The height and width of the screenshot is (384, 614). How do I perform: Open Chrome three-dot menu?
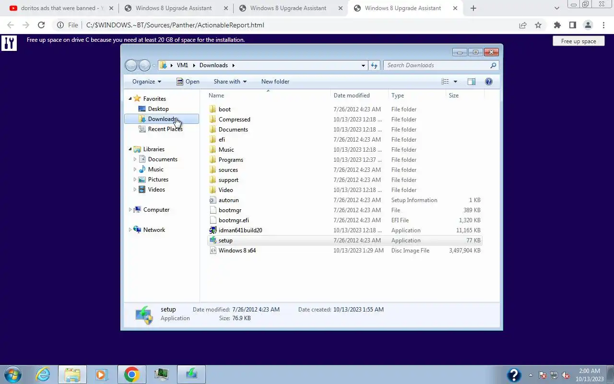(x=603, y=25)
